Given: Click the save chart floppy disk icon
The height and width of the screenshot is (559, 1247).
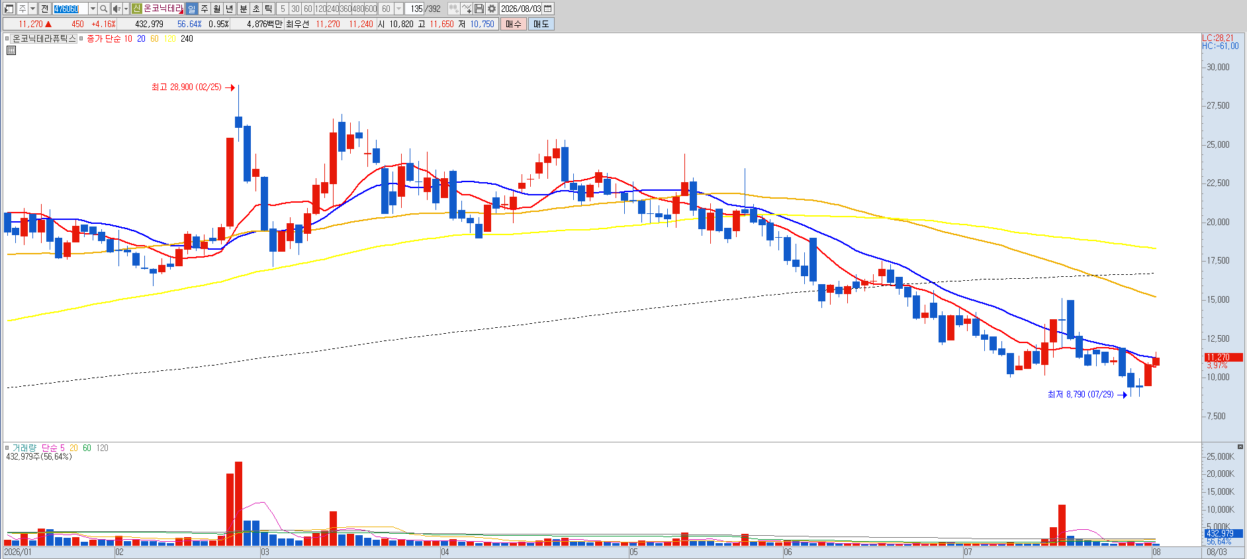Looking at the screenshot, I should [479, 9].
